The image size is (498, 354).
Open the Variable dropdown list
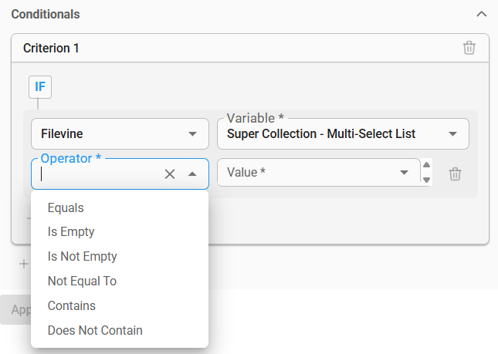[x=343, y=134]
